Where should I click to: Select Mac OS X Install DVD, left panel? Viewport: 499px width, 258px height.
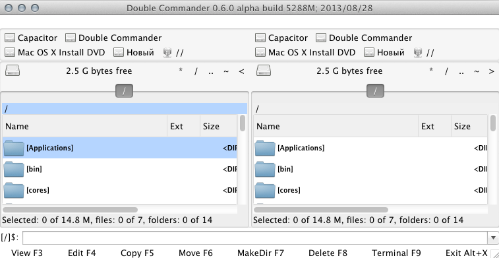(55, 52)
